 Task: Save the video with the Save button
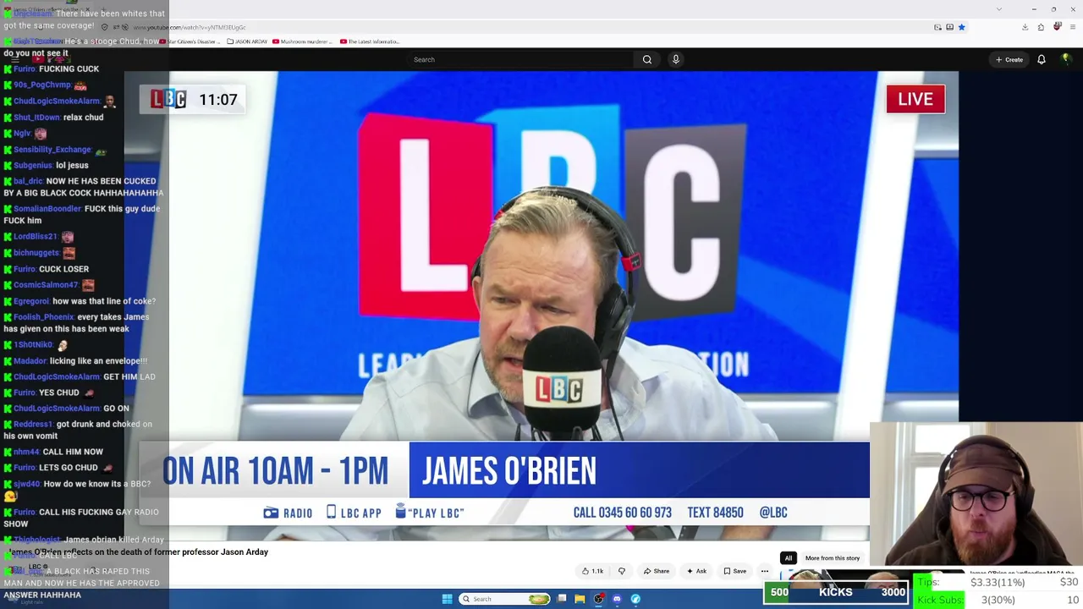click(x=734, y=571)
